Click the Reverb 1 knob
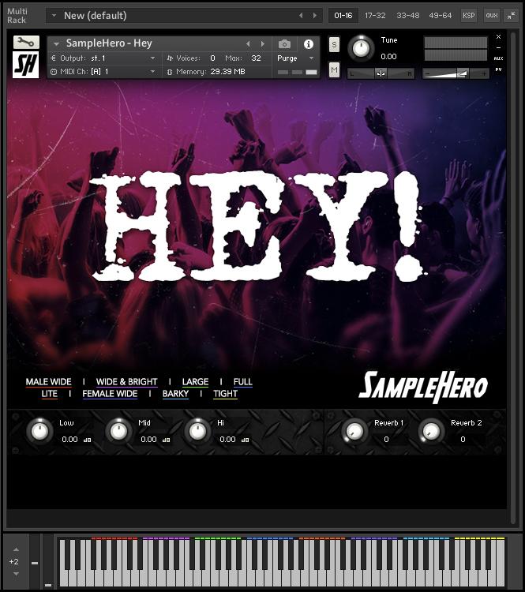525x592 pixels. pos(354,431)
